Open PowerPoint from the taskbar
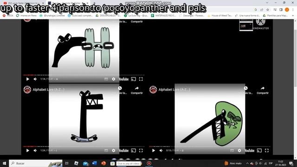 pyautogui.click(x=103, y=163)
